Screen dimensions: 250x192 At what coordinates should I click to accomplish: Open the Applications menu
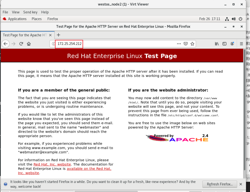click(x=17, y=19)
